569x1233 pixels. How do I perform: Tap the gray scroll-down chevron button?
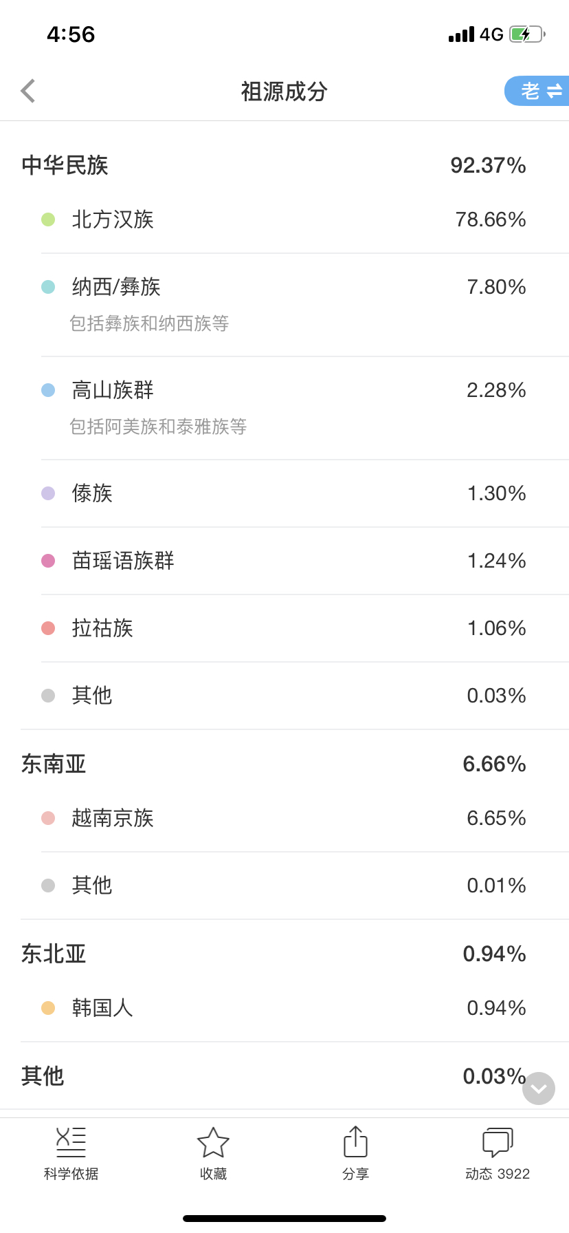pos(539,1089)
